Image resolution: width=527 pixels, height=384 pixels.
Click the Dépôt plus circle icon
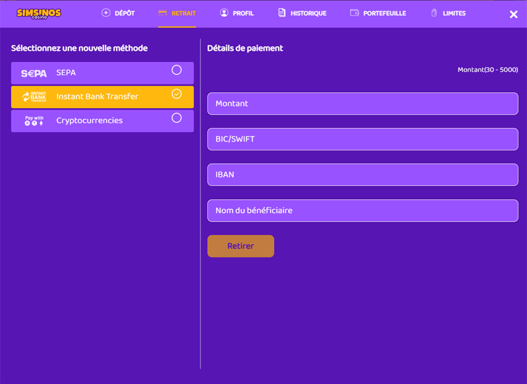[x=106, y=13]
